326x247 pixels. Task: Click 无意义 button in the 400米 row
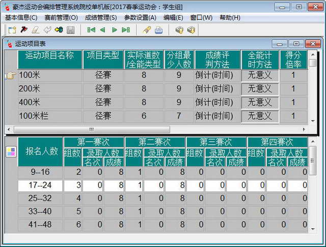coord(260,102)
